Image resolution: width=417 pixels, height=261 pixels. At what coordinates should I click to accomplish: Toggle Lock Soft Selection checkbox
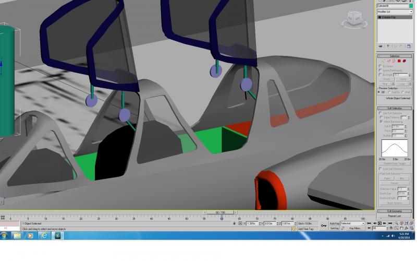[x=381, y=169]
